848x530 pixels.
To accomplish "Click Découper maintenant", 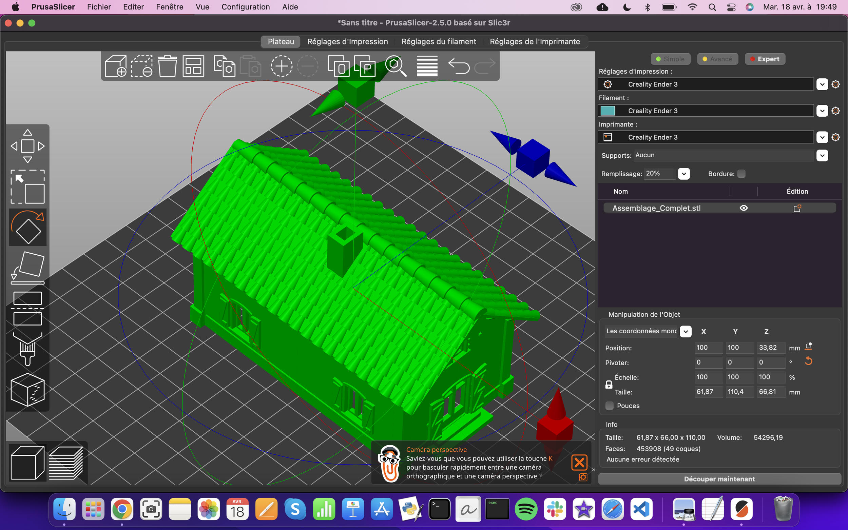I will pos(719,479).
